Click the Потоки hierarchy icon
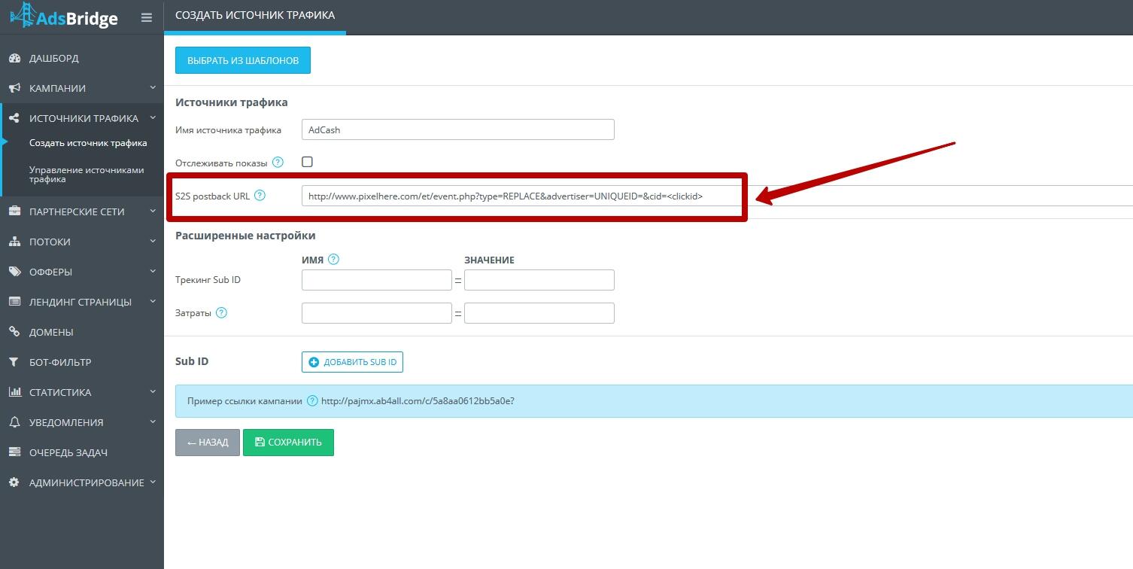 point(14,242)
